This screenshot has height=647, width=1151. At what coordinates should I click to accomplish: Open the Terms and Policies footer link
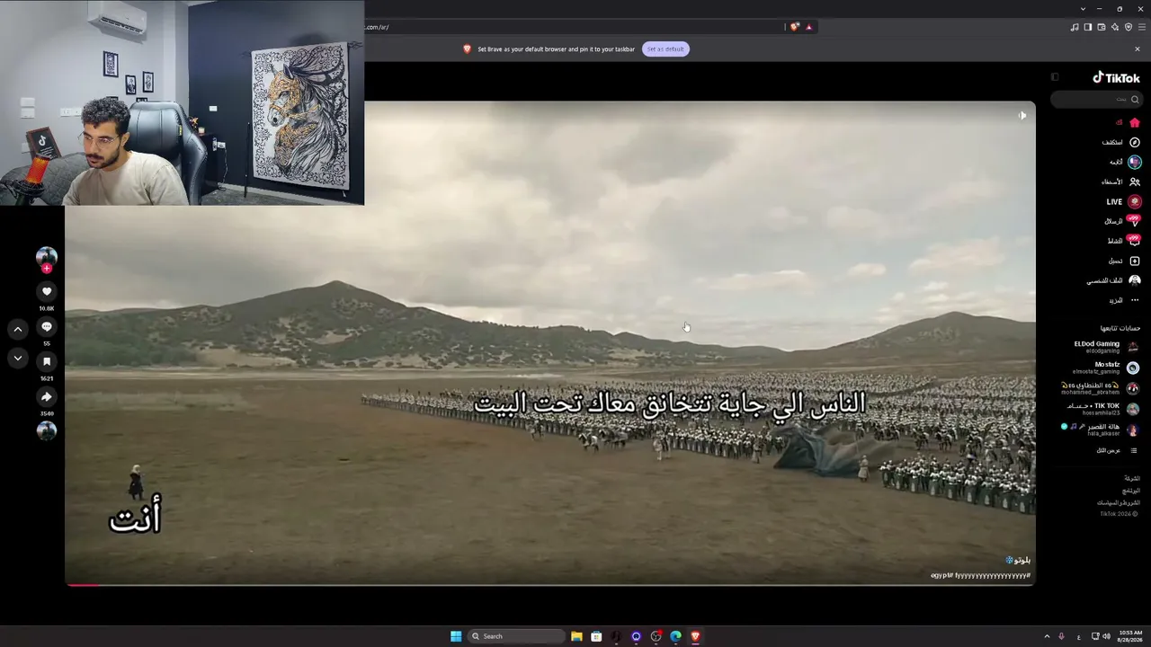pos(1119,502)
